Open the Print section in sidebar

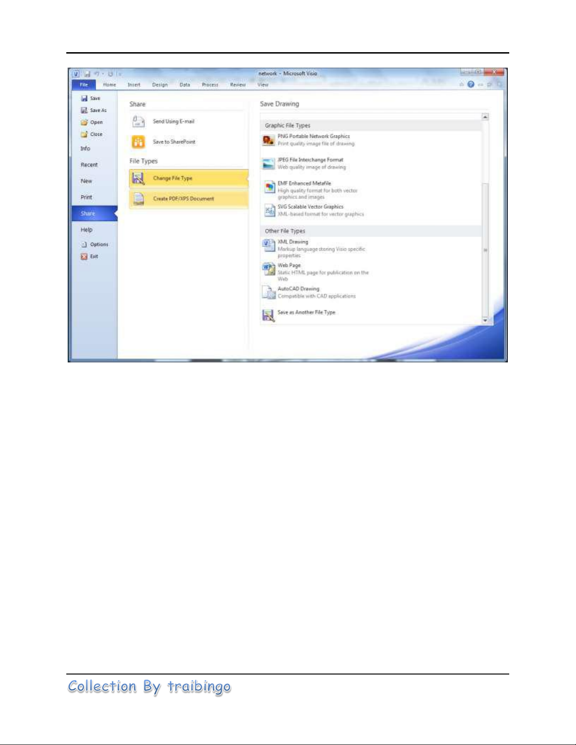click(x=87, y=197)
